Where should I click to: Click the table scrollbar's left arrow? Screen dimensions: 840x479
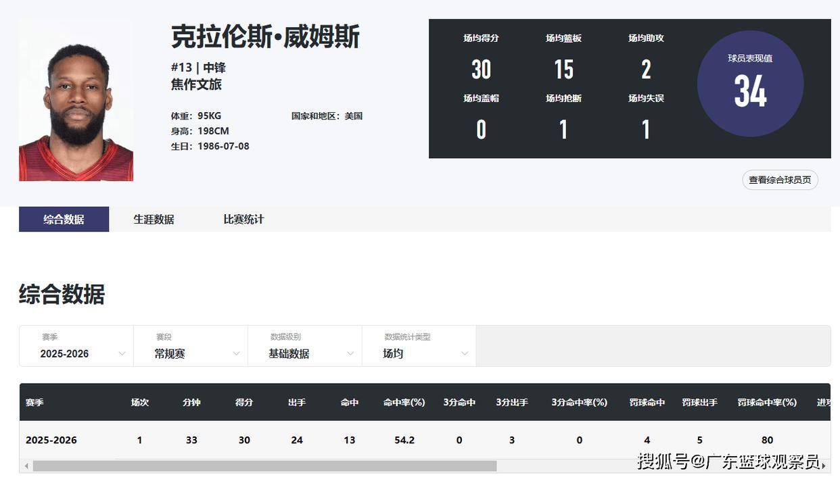coord(26,466)
